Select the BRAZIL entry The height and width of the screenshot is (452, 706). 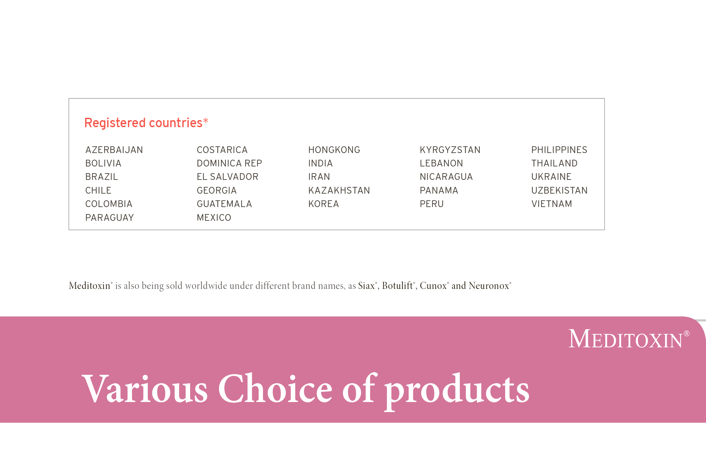pos(101,177)
